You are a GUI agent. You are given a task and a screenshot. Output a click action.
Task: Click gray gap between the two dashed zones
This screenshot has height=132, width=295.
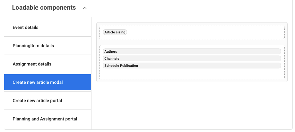192,42
